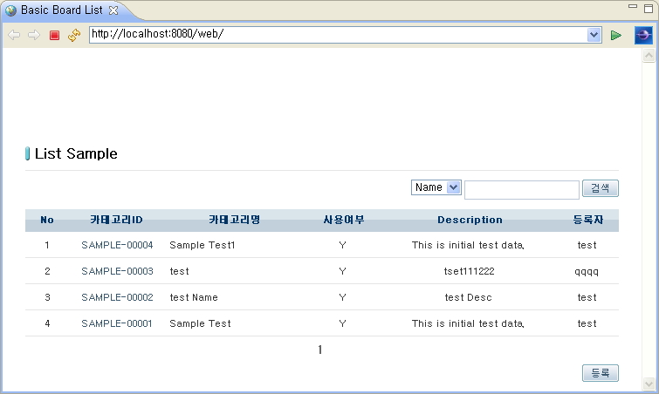Close the Basic Board List tab
Screen dimensions: 659x394
pyautogui.click(x=113, y=10)
